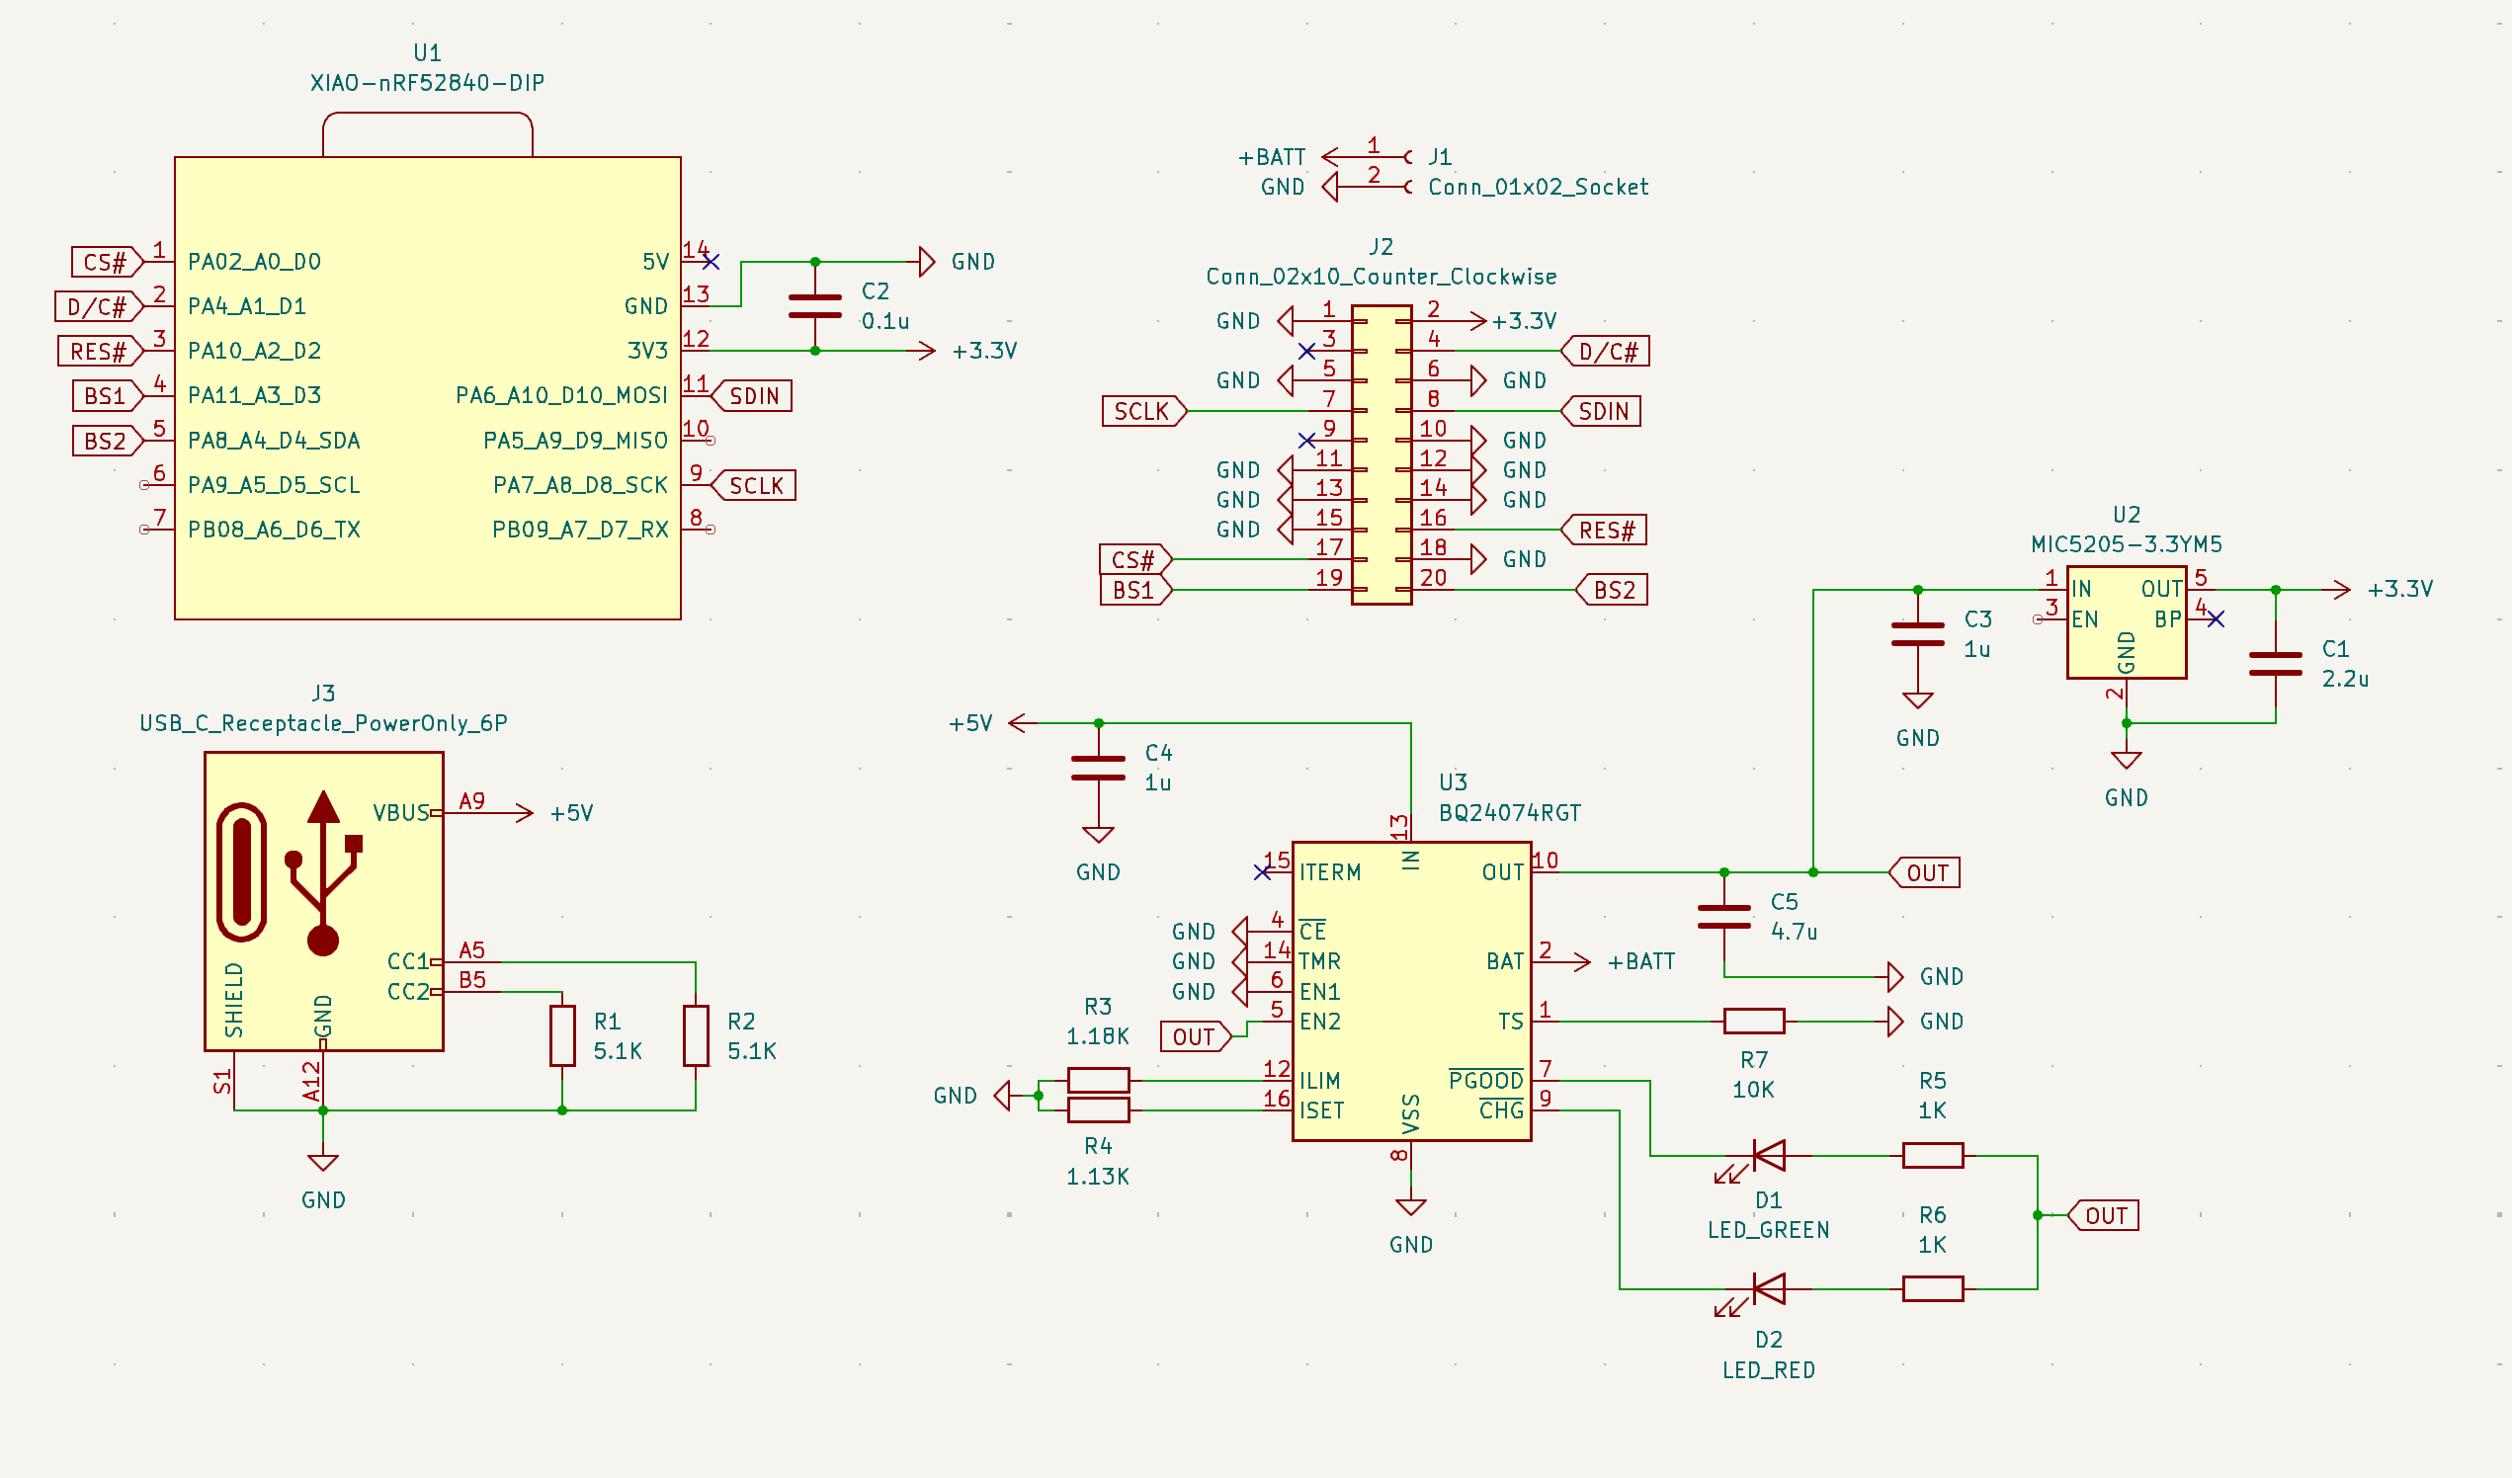Select the U2 regulator body

[2127, 622]
